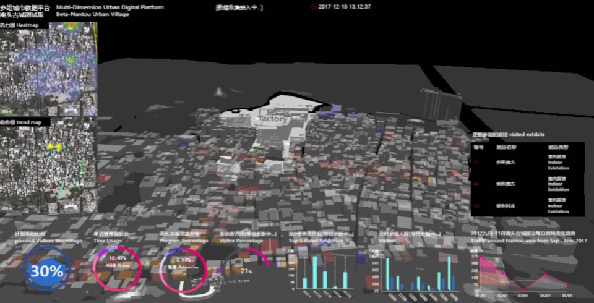Click the yellow markers on the trend map
This screenshot has height=303, width=594.
[54, 147]
